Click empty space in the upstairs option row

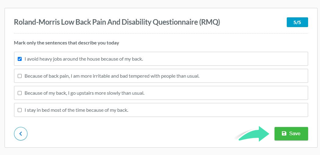click(225, 93)
